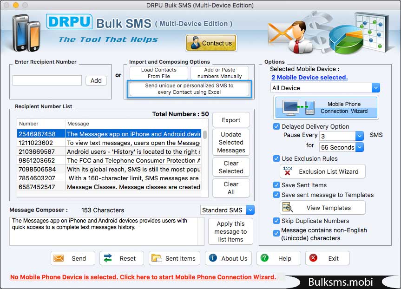Click Update Selected Messages button
Image resolution: width=401 pixels, height=289 pixels.
tap(231, 142)
